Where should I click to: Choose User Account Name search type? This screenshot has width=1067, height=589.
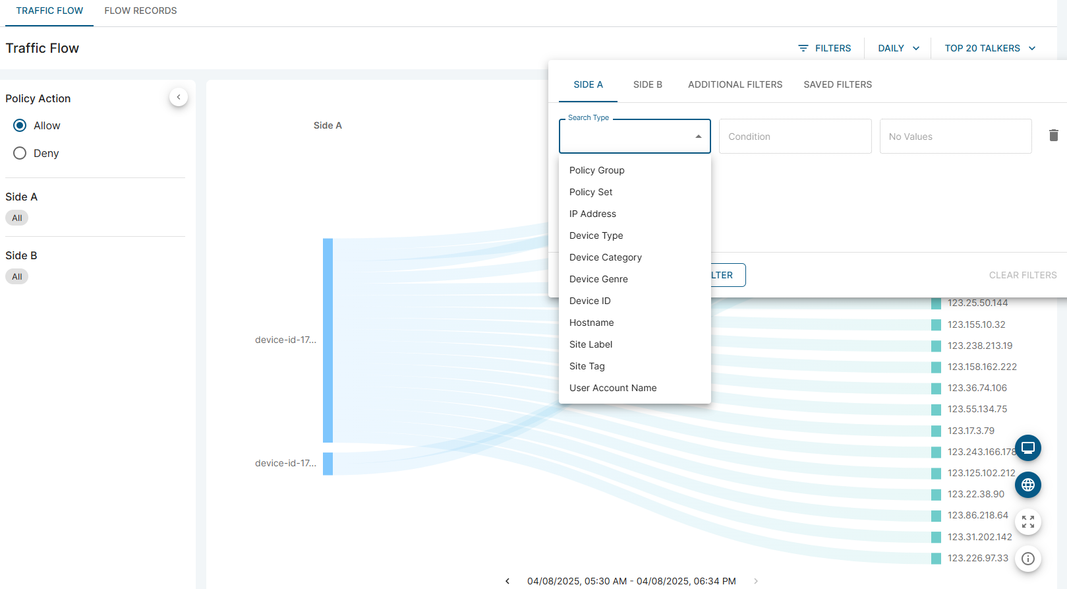click(635, 388)
